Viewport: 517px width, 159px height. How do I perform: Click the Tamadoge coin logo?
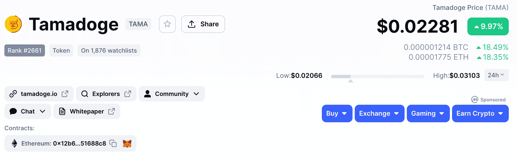(x=13, y=24)
